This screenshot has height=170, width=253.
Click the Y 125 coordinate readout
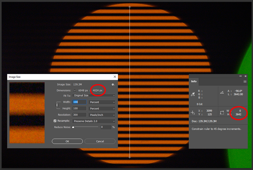[205, 114]
